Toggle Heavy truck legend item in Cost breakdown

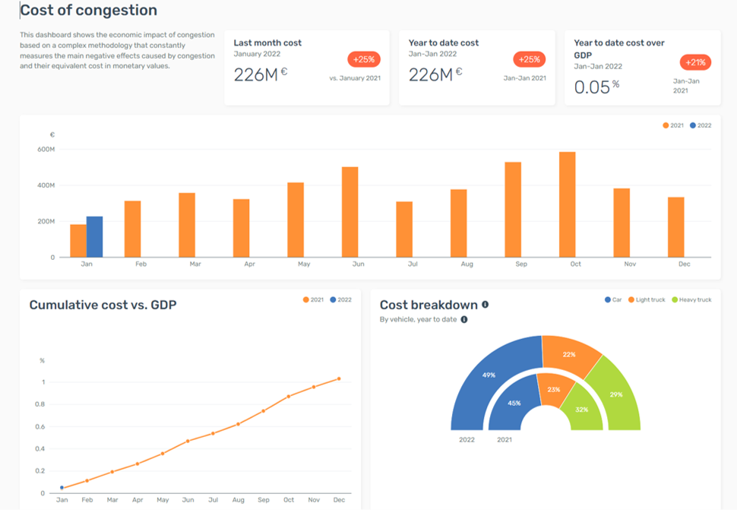[x=691, y=300]
